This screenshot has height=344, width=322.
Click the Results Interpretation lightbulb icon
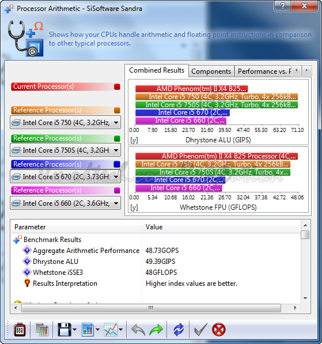tap(27, 283)
